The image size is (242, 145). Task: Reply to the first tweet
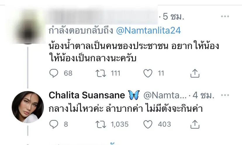click(54, 73)
